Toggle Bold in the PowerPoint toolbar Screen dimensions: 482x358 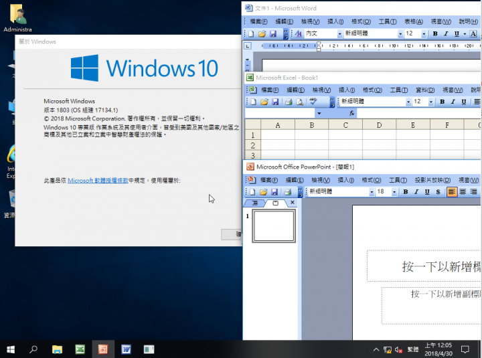(406, 192)
